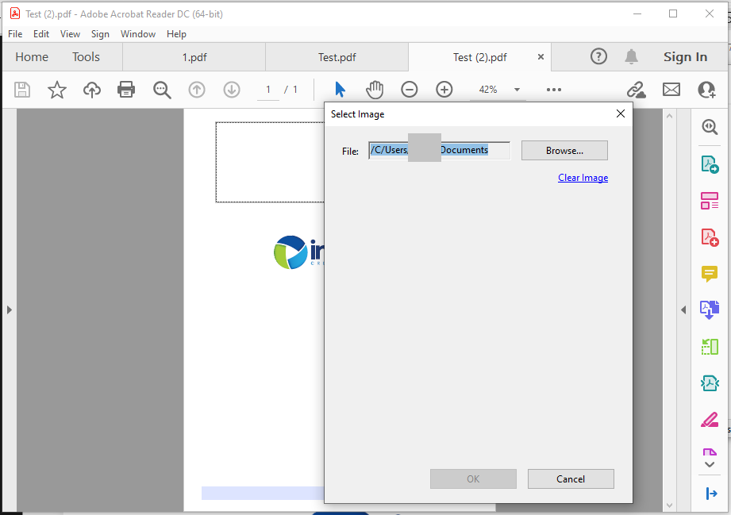This screenshot has height=515, width=731.
Task: Click the Browse button in Select Image dialog
Action: click(x=564, y=150)
